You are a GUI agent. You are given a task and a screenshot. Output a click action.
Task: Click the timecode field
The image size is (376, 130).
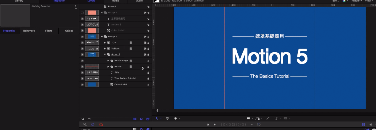(x=233, y=125)
